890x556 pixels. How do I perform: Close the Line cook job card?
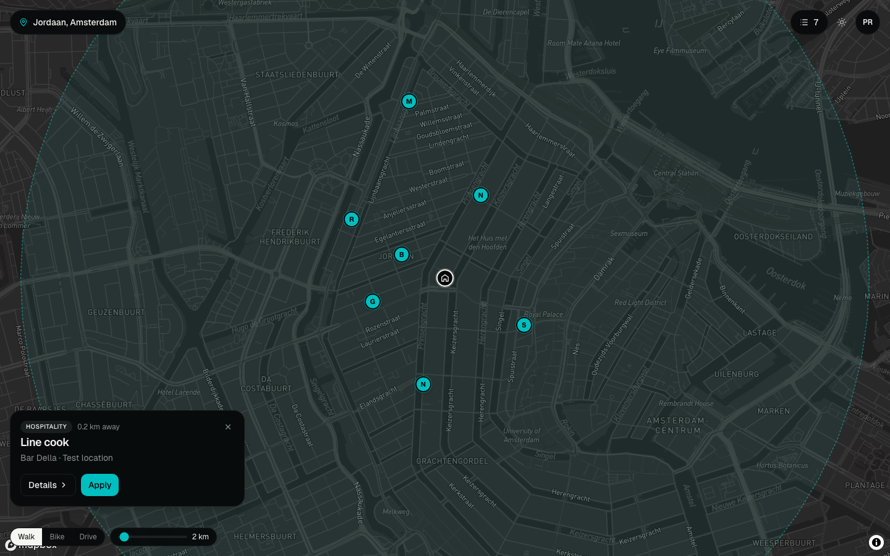(x=228, y=427)
